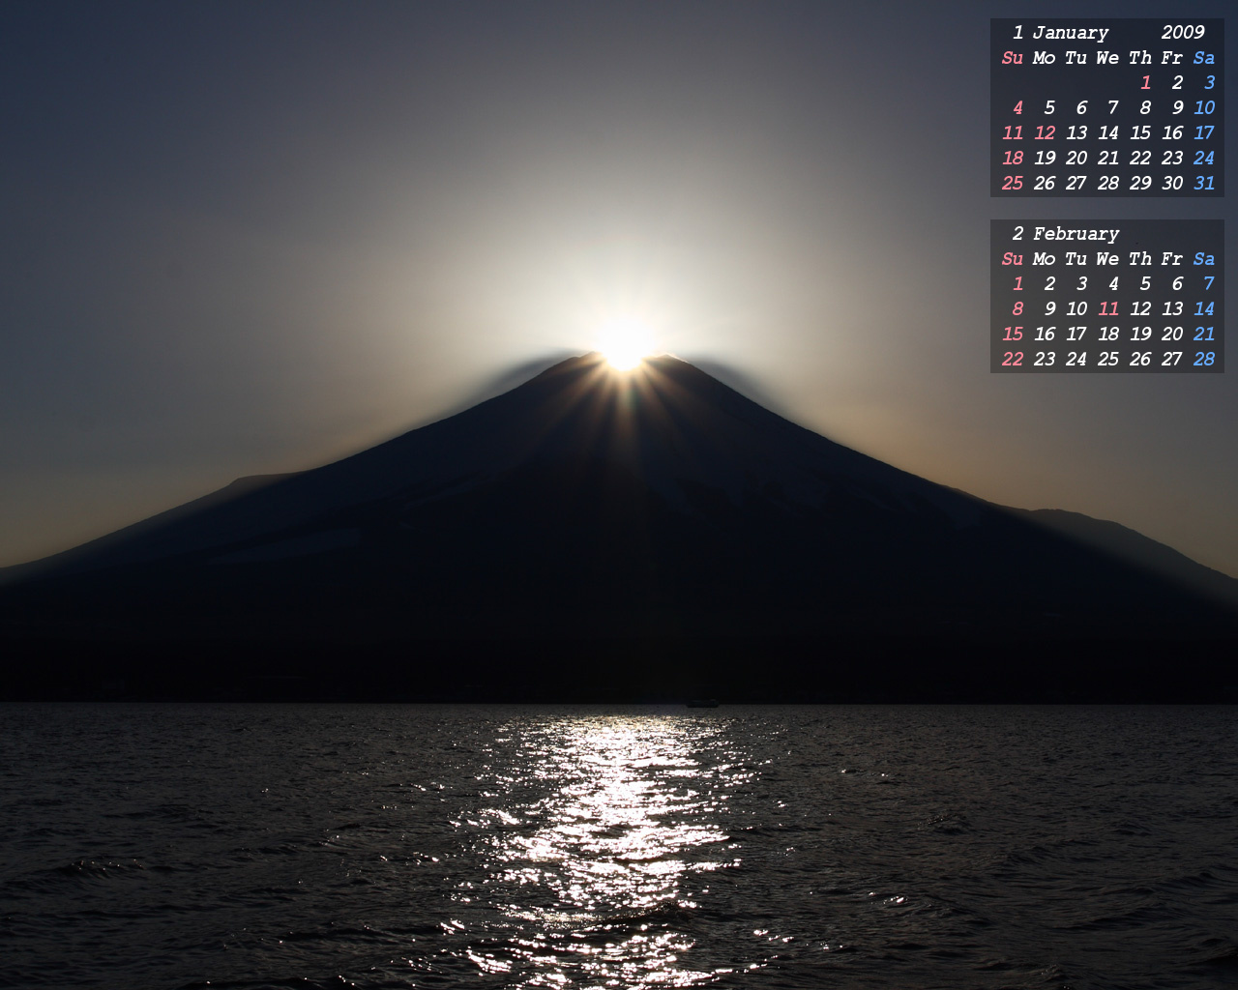Screen dimensions: 1238x990
Task: Select February 26 in the calendar
Action: pyautogui.click(x=1140, y=360)
